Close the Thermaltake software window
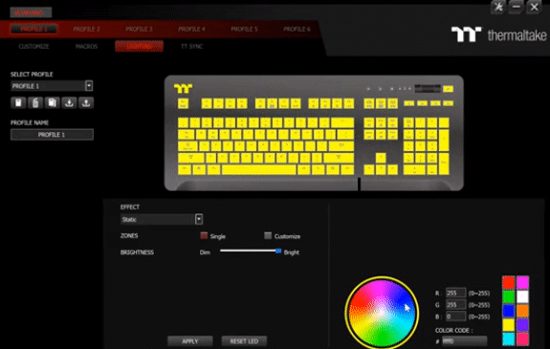The height and width of the screenshot is (349, 550). 534,7
